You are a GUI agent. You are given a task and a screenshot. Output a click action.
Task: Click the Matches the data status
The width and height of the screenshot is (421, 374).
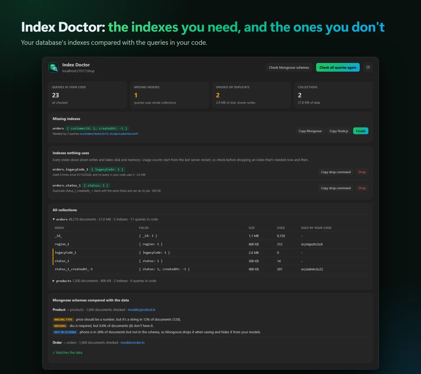point(67,353)
